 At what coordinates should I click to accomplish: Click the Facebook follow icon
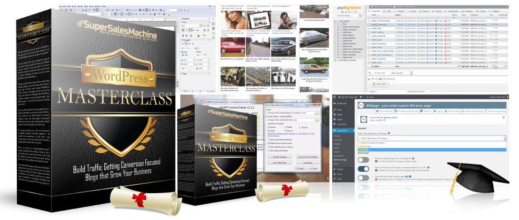tap(384, 120)
